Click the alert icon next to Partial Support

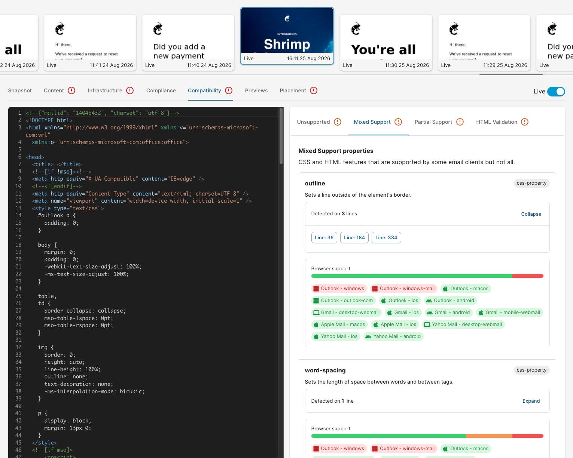[x=460, y=122]
